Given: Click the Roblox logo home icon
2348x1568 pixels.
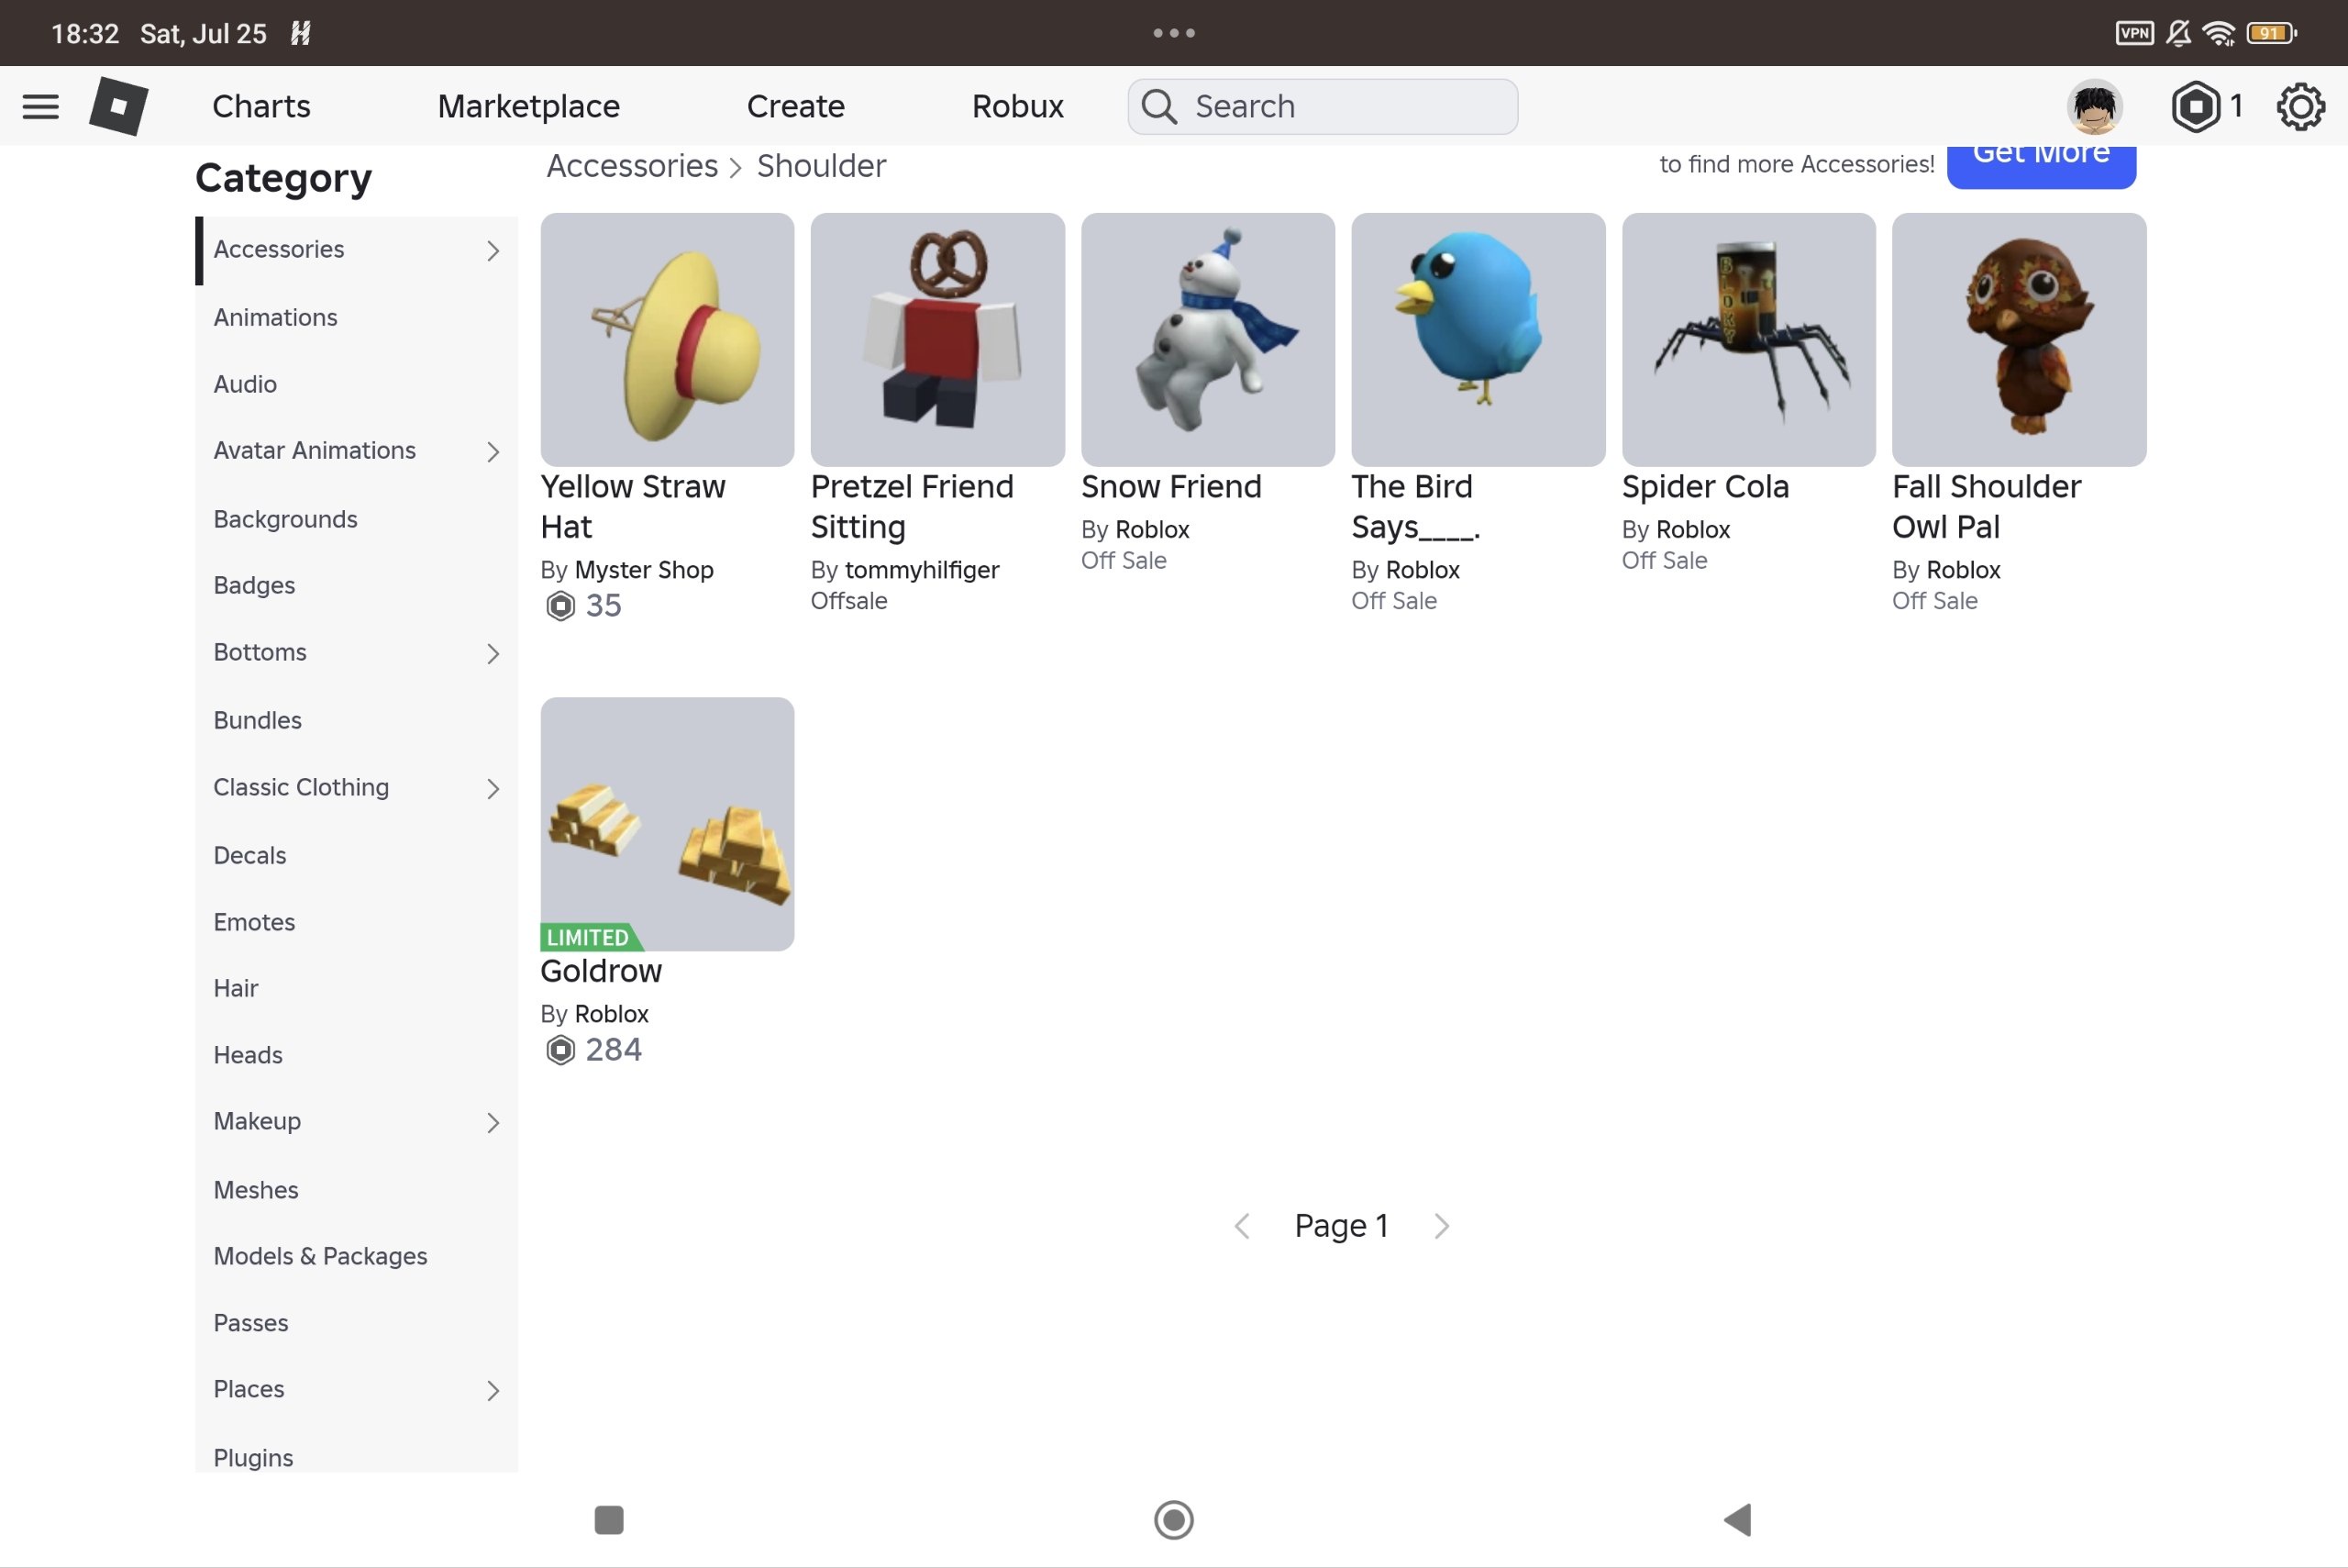Looking at the screenshot, I should point(119,106).
